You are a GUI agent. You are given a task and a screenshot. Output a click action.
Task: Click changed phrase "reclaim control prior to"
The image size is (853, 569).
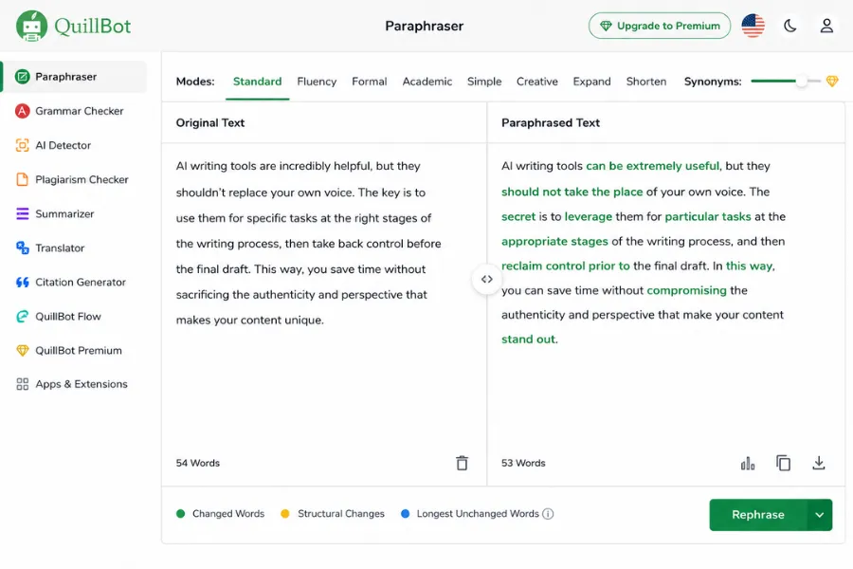[566, 266]
